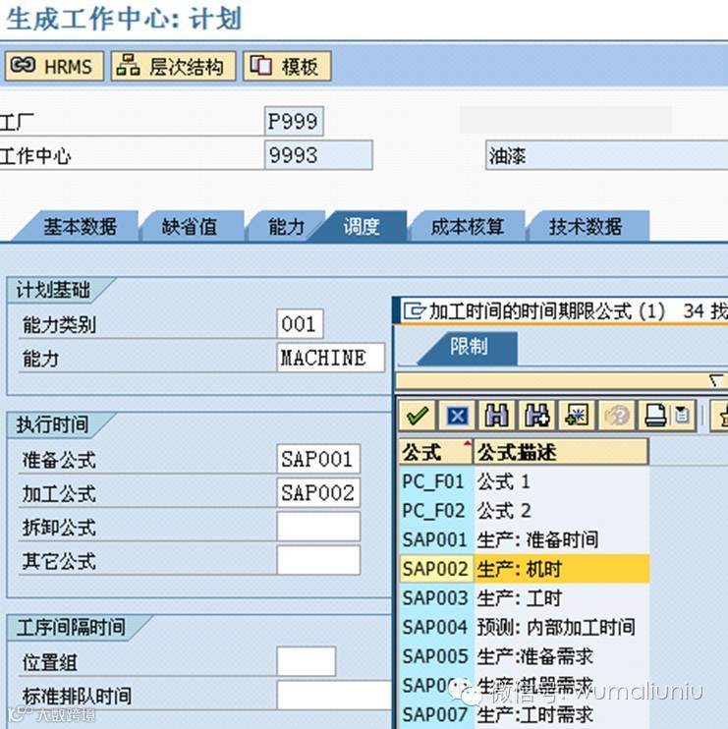Select row SAP004 预测: 内部加工时间
Screen dimensions: 728x729
tap(524, 627)
